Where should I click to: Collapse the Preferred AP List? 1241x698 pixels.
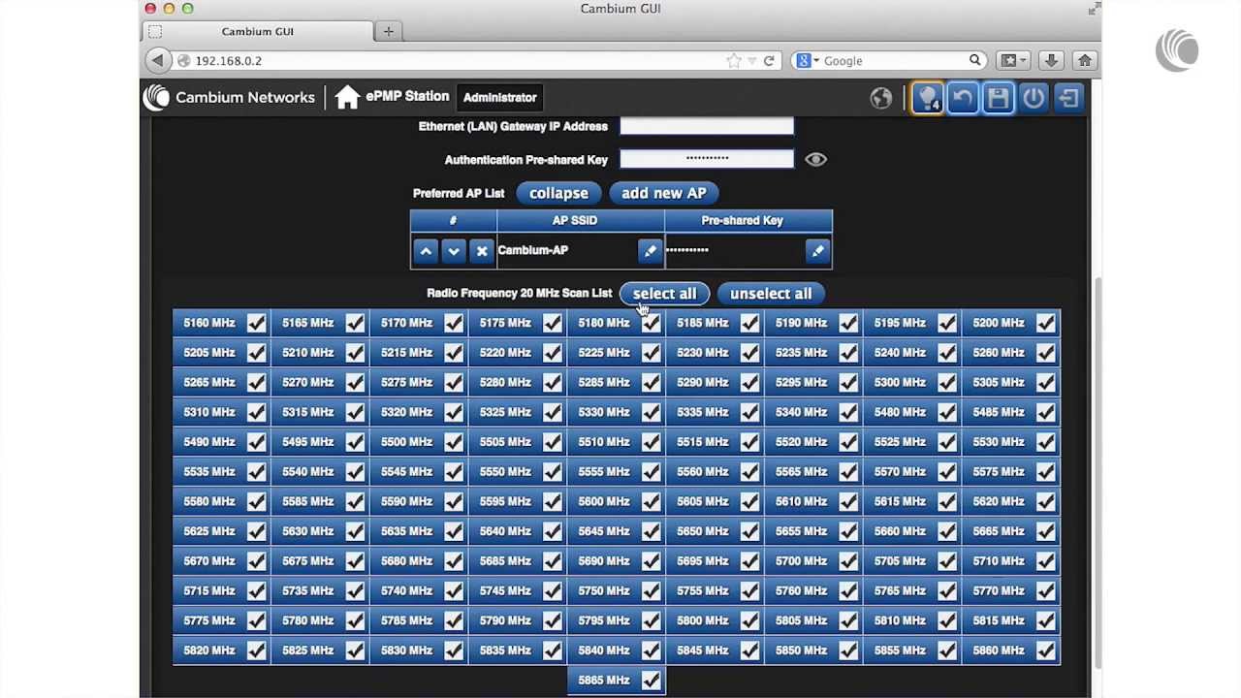point(558,193)
